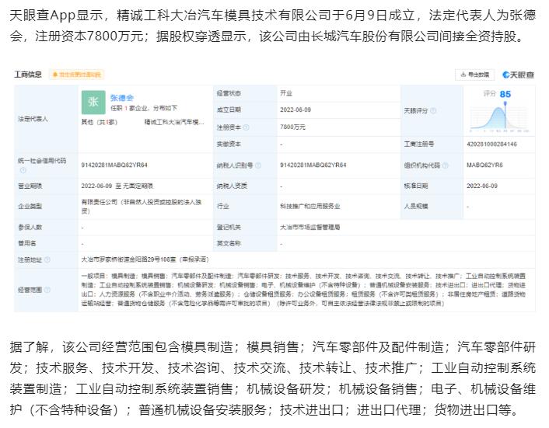Click the establishment date 2022-06-09 under 成立日期
Image resolution: width=549 pixels, height=428 pixels.
295,110
